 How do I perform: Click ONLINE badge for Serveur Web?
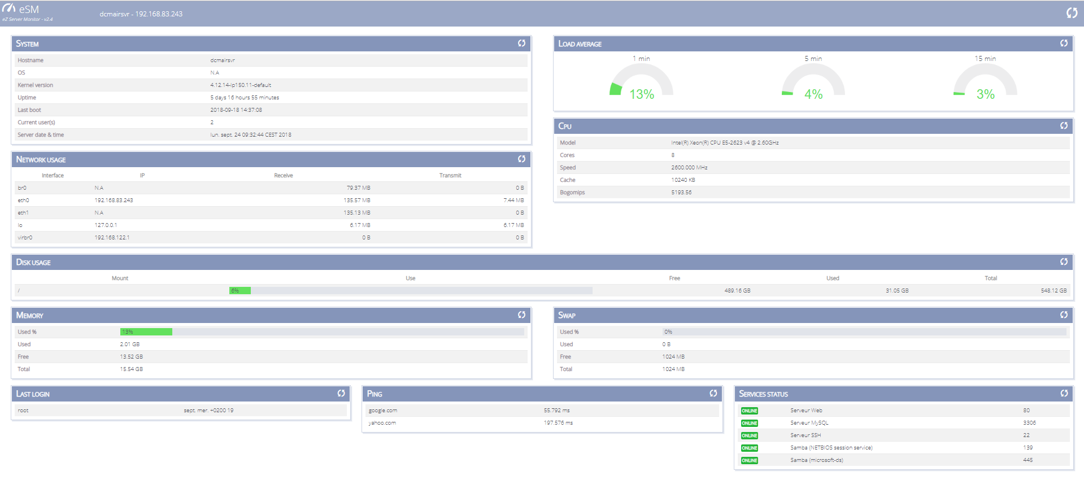click(749, 411)
